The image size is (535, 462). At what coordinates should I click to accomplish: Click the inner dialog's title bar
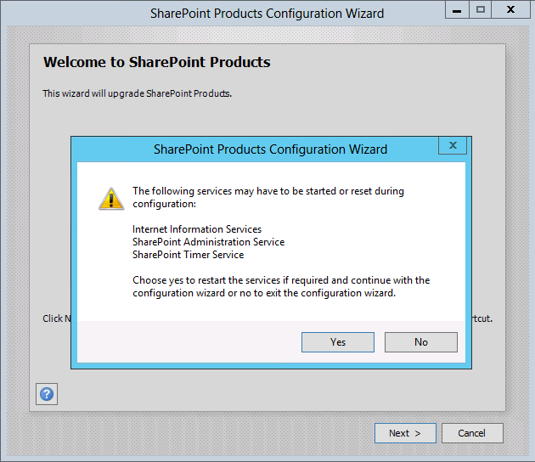(x=270, y=149)
